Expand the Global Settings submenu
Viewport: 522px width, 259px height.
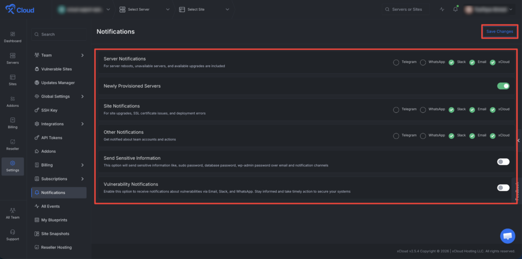pyautogui.click(x=59, y=96)
